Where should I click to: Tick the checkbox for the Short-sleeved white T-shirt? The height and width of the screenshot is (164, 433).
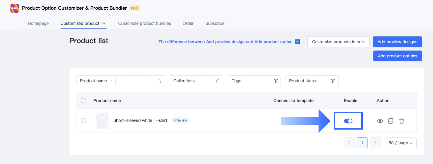[83, 121]
